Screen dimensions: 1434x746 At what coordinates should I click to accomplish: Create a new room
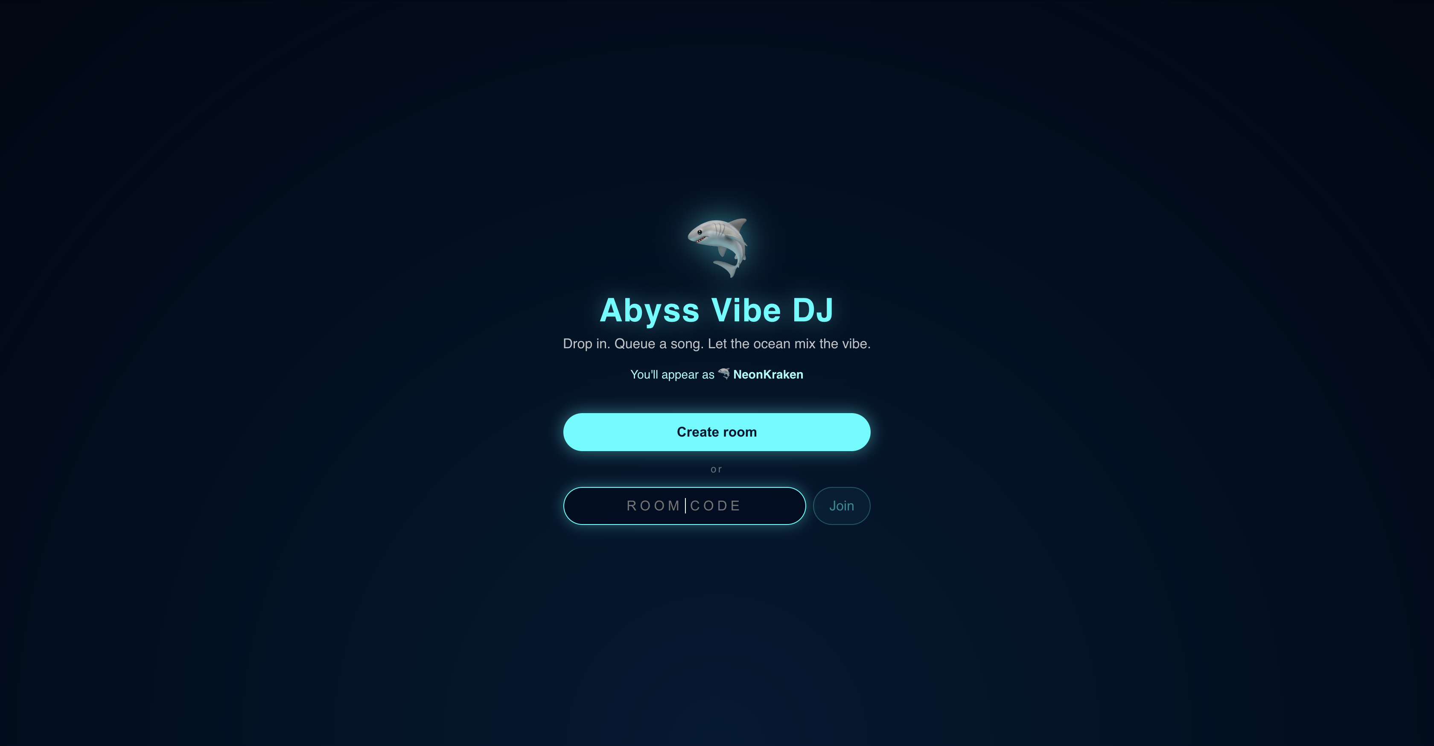click(x=717, y=432)
